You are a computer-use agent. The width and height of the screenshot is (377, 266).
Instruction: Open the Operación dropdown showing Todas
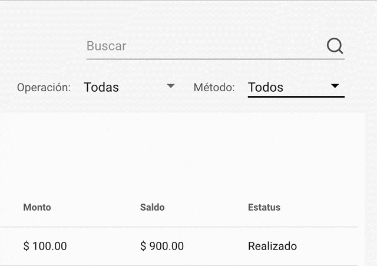[x=124, y=87]
